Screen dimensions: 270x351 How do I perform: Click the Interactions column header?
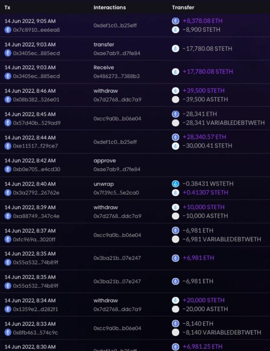click(110, 8)
